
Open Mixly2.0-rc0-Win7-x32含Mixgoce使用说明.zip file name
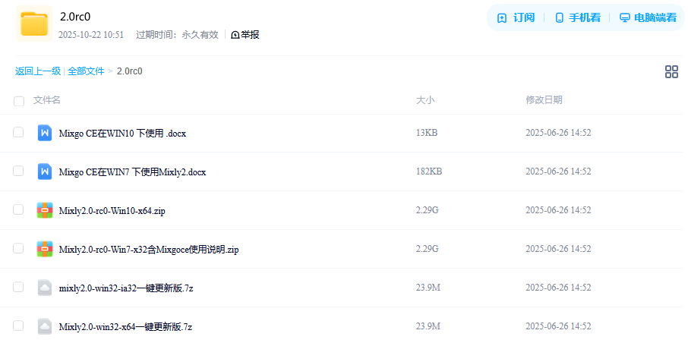click(x=149, y=250)
